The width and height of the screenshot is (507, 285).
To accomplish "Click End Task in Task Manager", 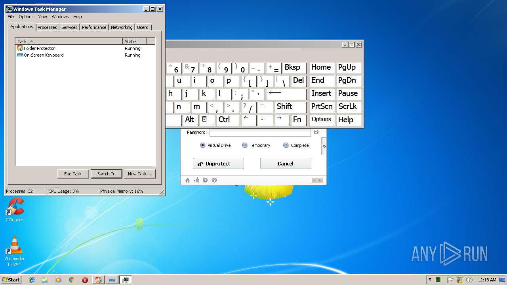I will pos(73,174).
